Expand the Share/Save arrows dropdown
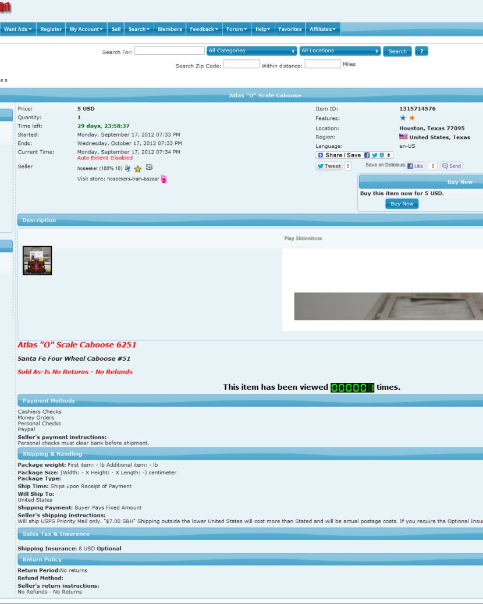Screen dimensions: 483x604 (x=389, y=155)
